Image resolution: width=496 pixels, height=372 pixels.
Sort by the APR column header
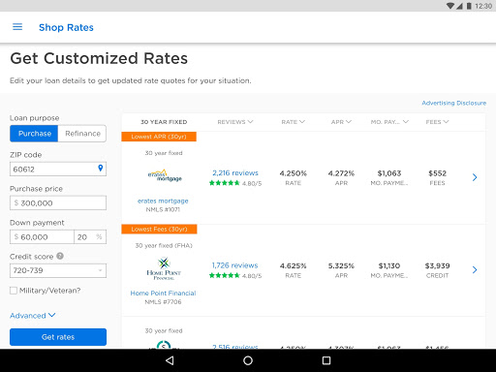tap(341, 122)
